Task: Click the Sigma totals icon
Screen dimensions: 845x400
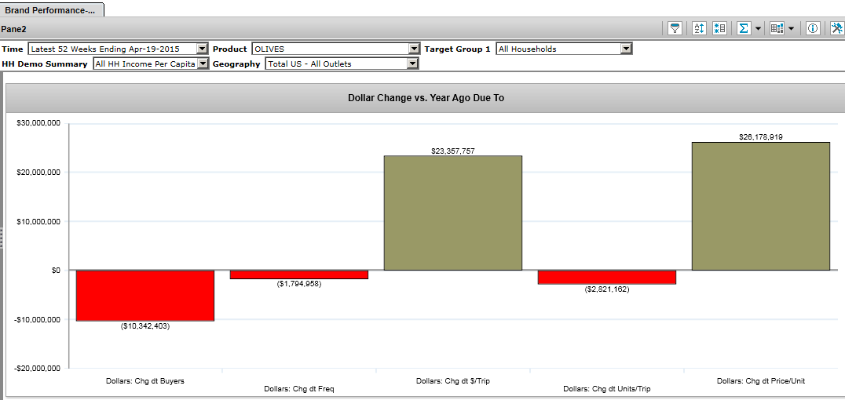Action: [743, 28]
